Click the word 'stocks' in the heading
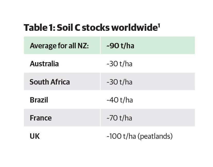Image resolution: width=213 pixels, height=167 pixels. tap(95, 27)
